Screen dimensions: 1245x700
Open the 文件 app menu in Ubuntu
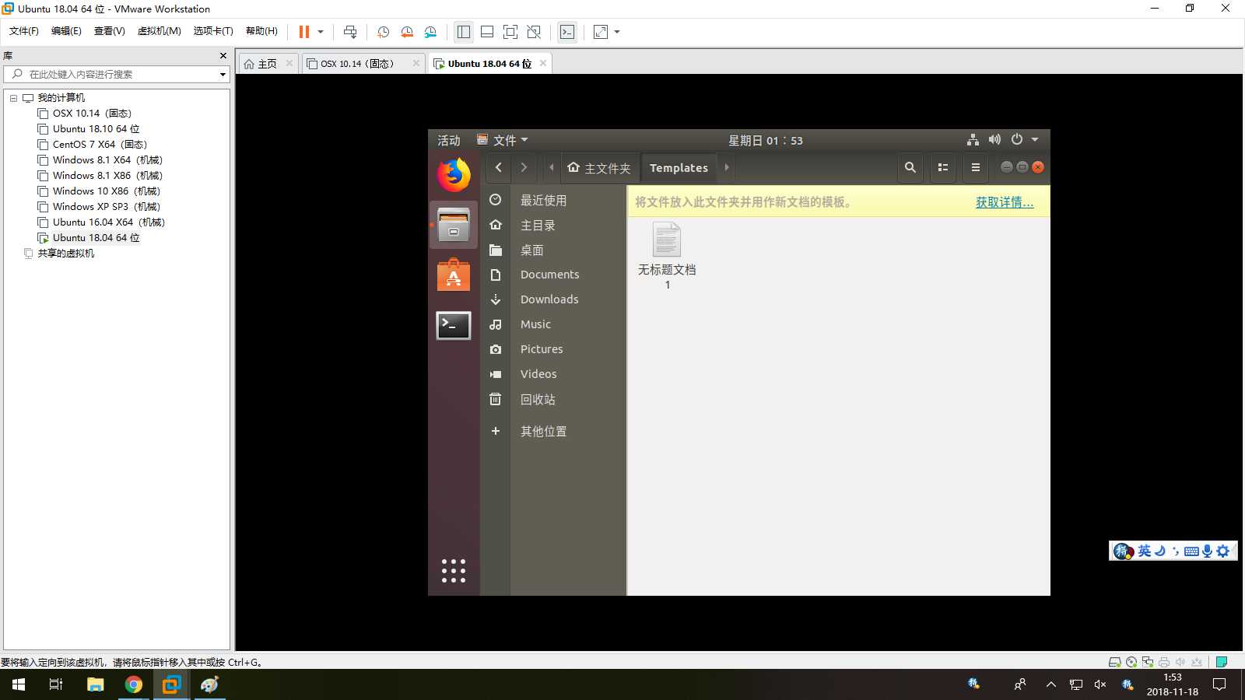(503, 140)
